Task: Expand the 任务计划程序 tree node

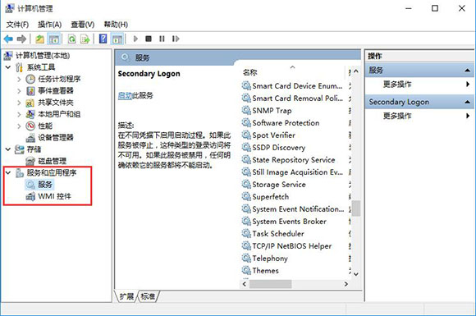Action: click(19, 80)
